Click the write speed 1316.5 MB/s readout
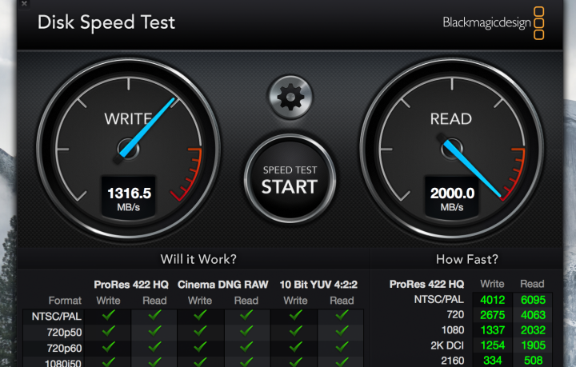Screen dimensions: 576x367 tap(129, 198)
